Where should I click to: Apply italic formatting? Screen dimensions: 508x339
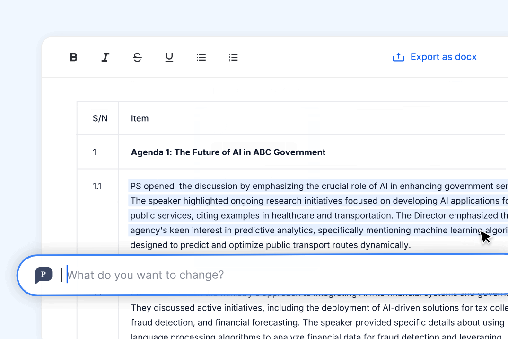[105, 57]
